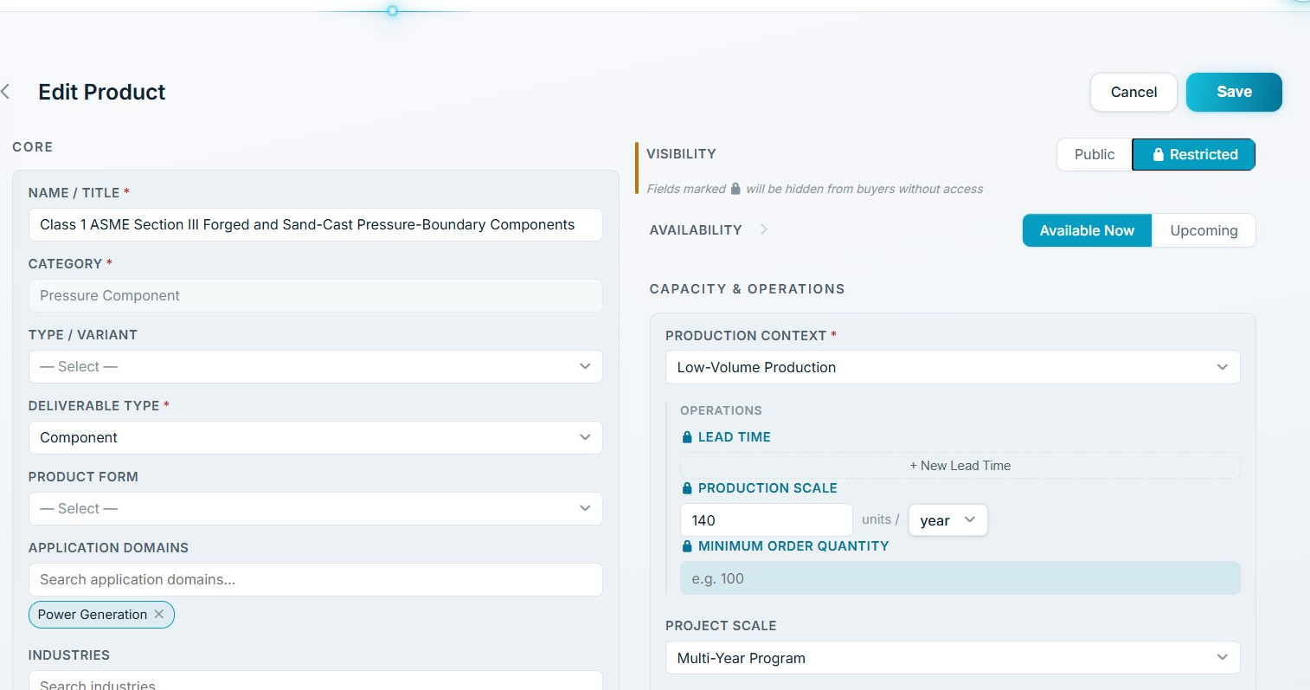Add a new lead time

[960, 466]
